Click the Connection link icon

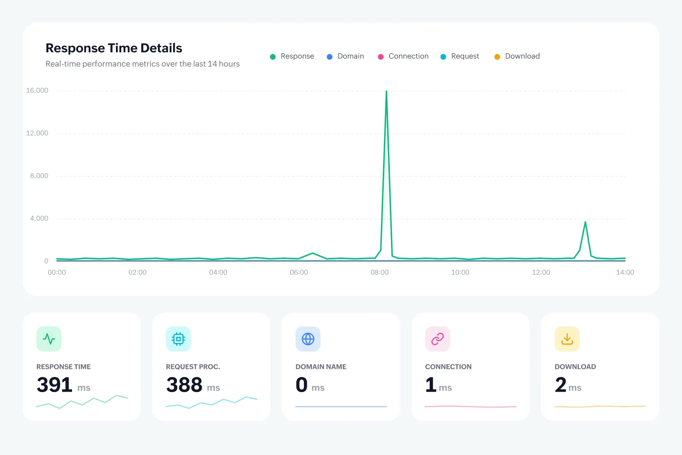[438, 339]
